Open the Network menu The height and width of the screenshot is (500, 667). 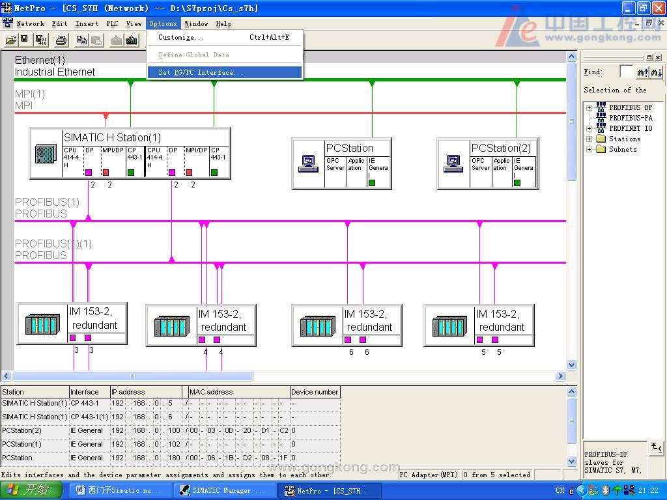30,24
